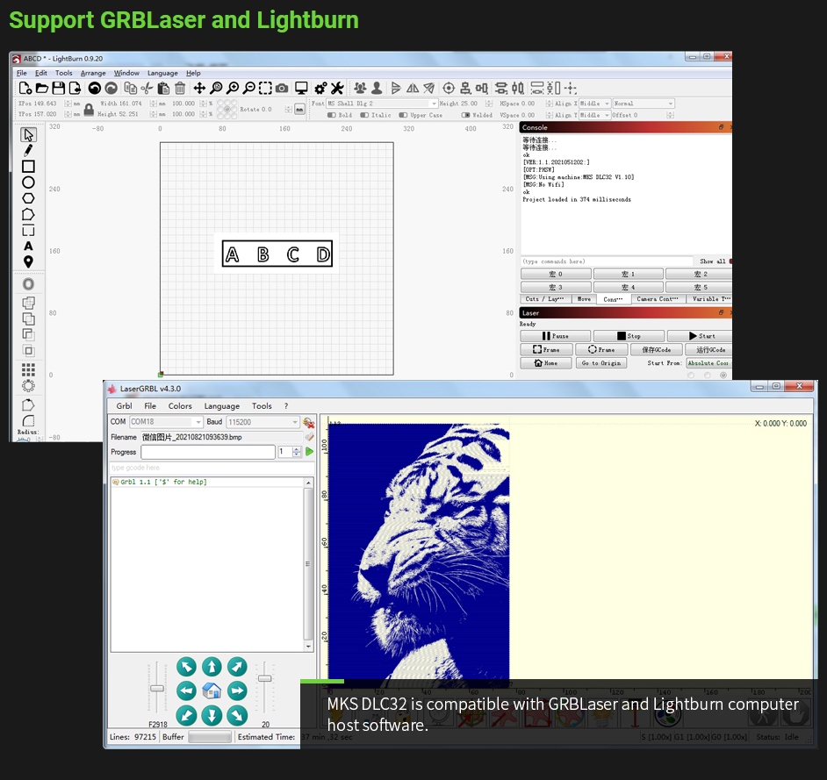This screenshot has width=827, height=780.
Task: Click the LaserGRBL home jog icon
Action: (x=212, y=691)
